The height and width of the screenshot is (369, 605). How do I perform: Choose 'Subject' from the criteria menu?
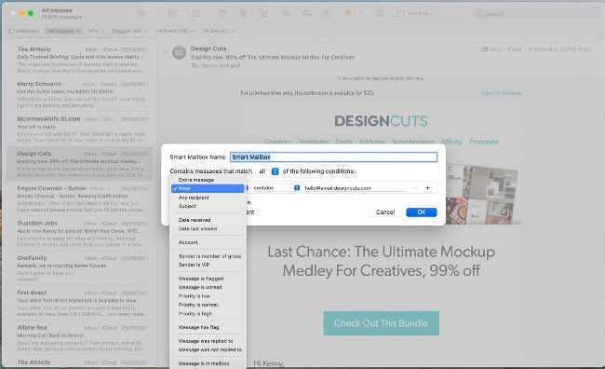(x=187, y=206)
